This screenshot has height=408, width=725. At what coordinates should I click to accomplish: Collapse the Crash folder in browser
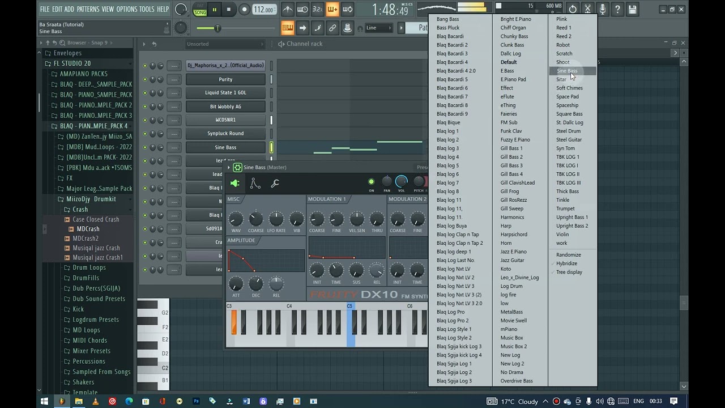tap(80, 209)
